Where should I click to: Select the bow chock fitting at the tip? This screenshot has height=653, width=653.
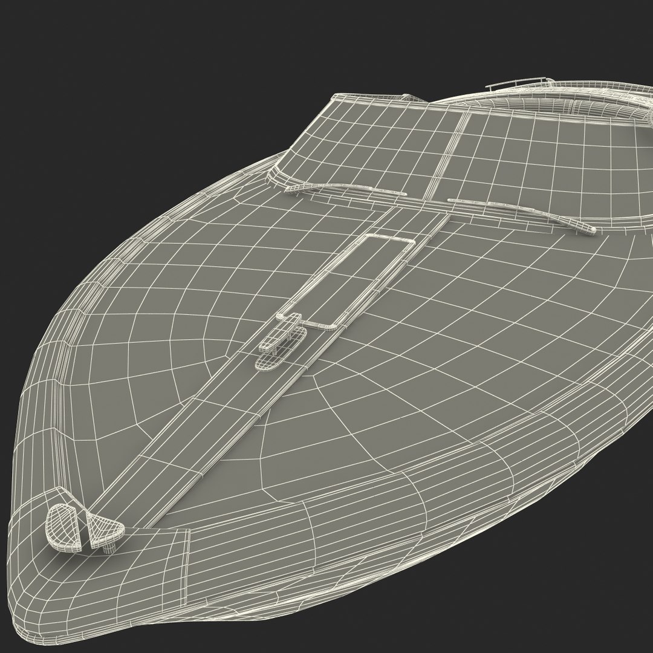pos(85,528)
